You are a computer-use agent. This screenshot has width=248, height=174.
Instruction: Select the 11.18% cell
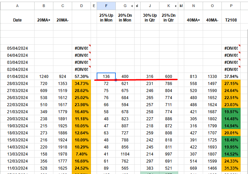[82, 119]
